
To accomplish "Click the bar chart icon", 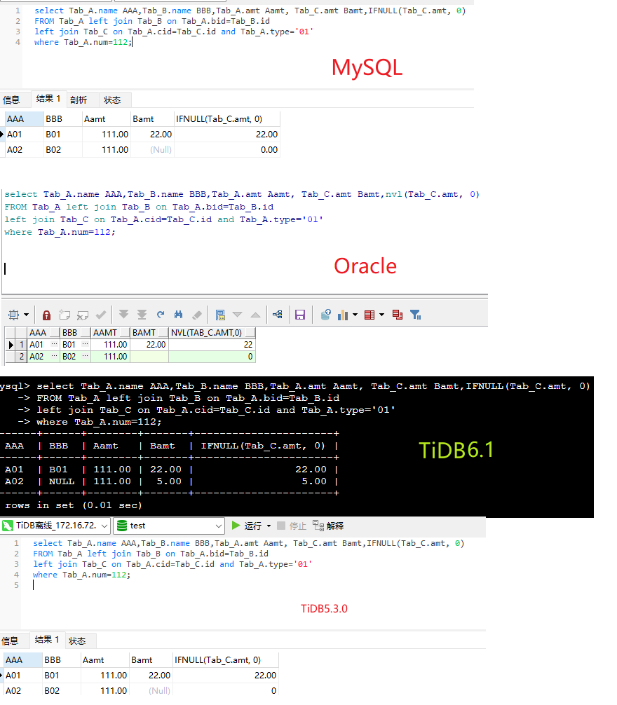I will tap(343, 315).
